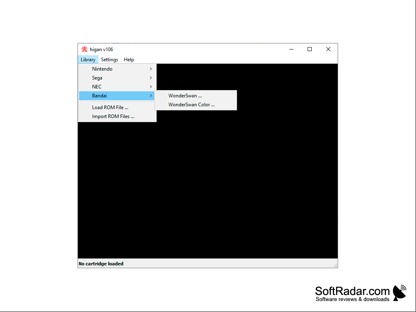Image resolution: width=416 pixels, height=312 pixels.
Task: Open the Help menu
Action: (x=129, y=60)
